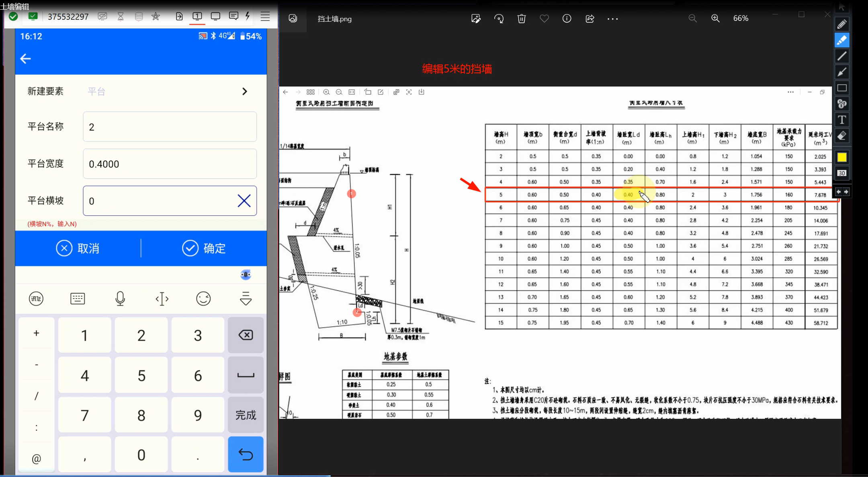Click inner viewer edit pencil icon
The image size is (868, 477).
pos(381,92)
